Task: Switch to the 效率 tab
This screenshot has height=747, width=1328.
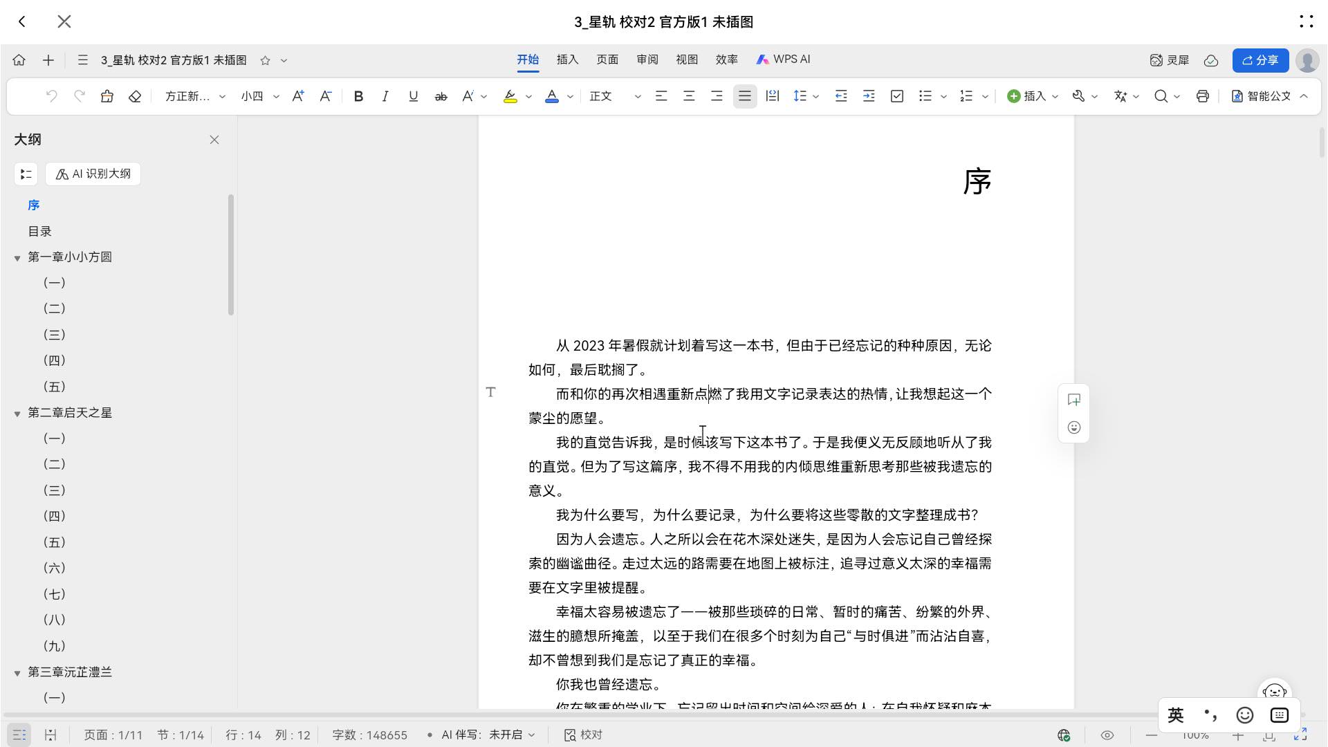Action: pyautogui.click(x=726, y=59)
